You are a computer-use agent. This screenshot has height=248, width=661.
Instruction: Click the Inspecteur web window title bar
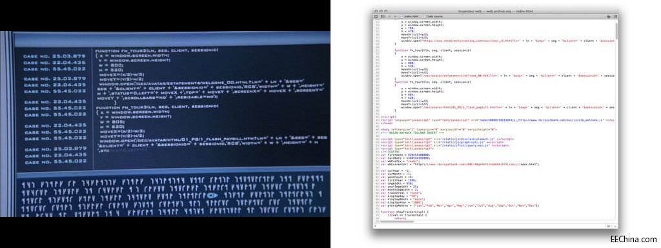coord(496,11)
